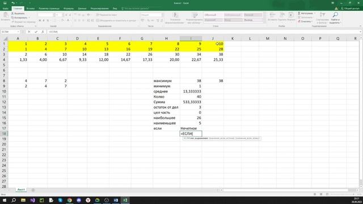Add a new sheet with plus button
The width and height of the screenshot is (363, 204).
[x=33, y=190]
